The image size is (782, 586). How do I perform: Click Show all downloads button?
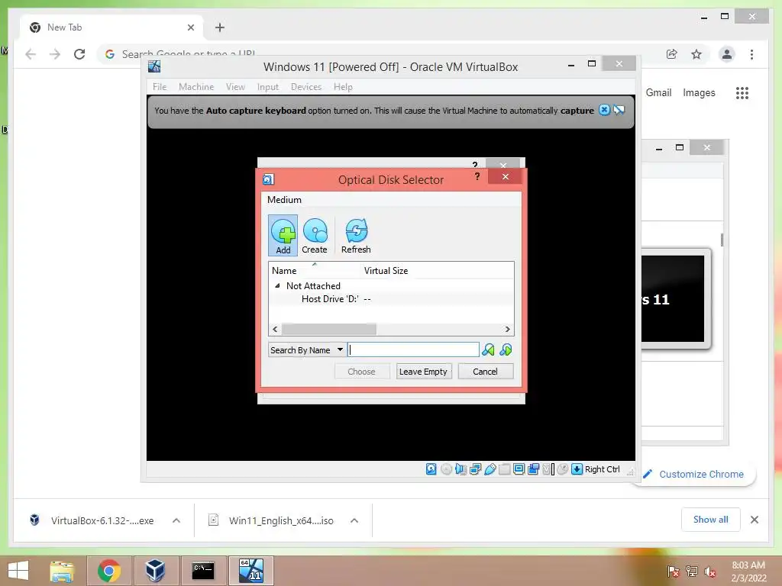point(711,519)
